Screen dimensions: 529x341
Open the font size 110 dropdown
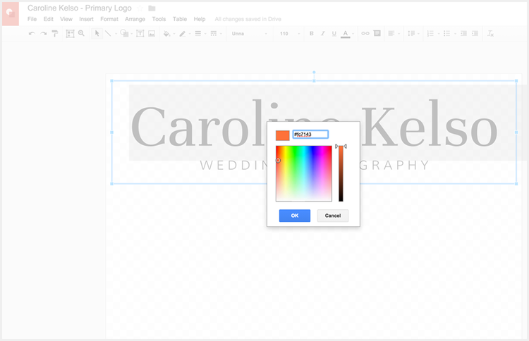[x=289, y=33]
